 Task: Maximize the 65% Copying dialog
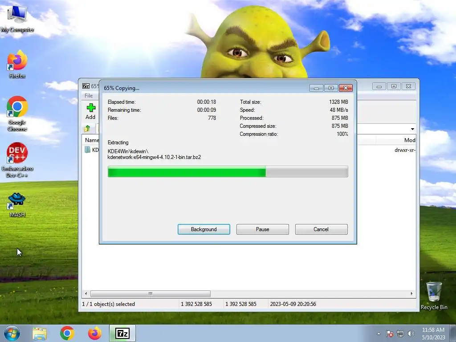[x=331, y=88]
